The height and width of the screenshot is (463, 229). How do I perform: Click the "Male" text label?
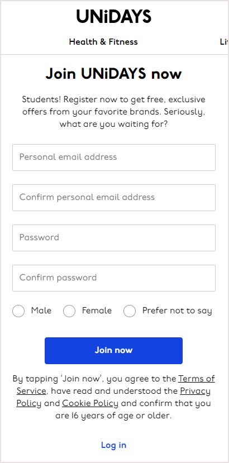coord(41,311)
